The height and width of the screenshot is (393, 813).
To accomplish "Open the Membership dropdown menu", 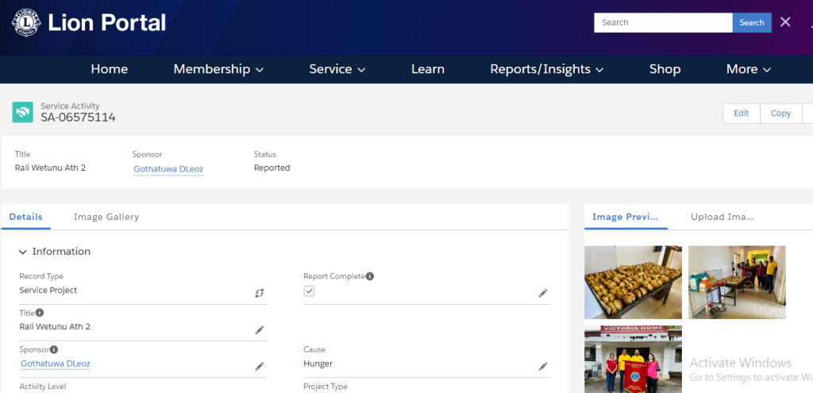I will point(218,69).
